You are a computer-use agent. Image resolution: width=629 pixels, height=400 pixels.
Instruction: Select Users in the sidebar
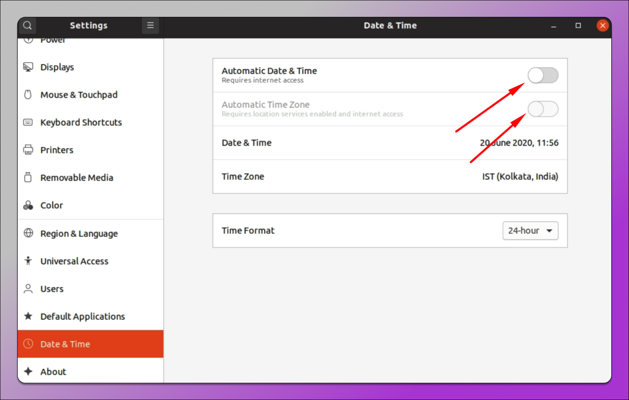[x=52, y=289]
